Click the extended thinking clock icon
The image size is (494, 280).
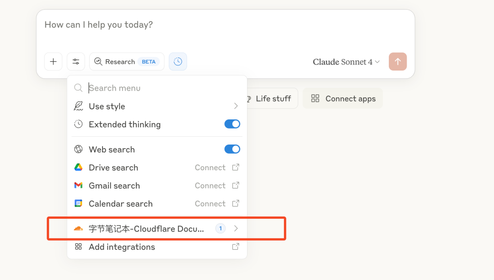point(178,62)
